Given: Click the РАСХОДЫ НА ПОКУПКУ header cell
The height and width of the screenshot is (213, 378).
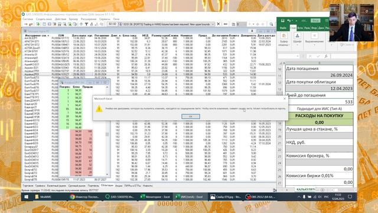Looking at the screenshot, I should (319, 116).
